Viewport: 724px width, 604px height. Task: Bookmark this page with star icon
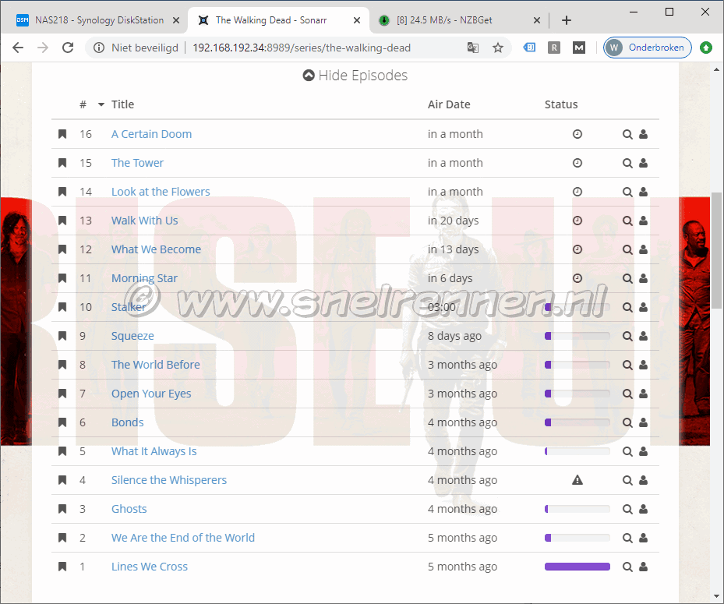click(x=498, y=48)
